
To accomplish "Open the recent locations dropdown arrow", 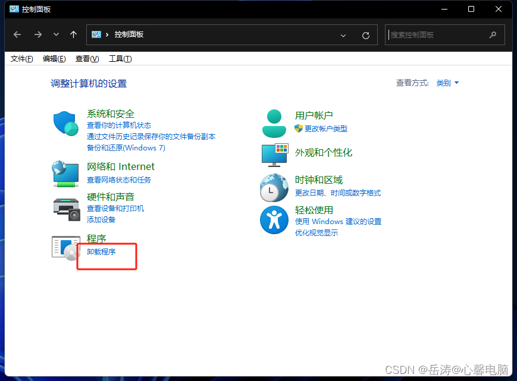I will pyautogui.click(x=56, y=34).
